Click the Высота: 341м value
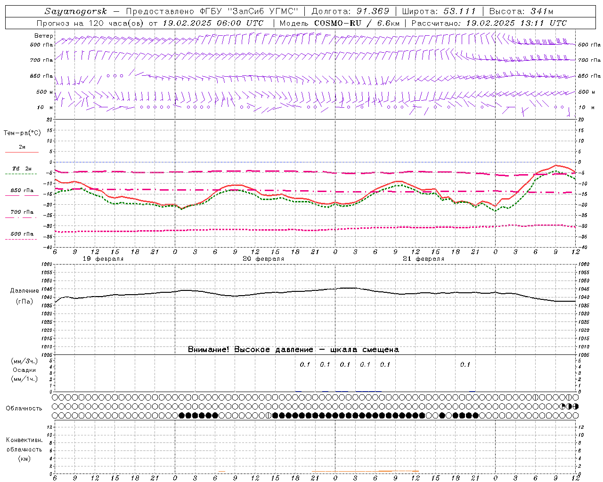Image resolution: width=603 pixels, height=482 pixels. click(x=521, y=11)
